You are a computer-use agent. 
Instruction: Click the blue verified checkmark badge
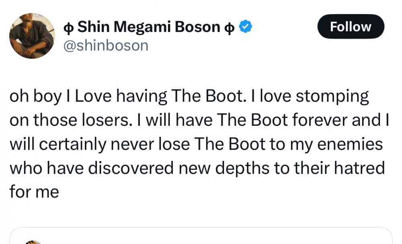click(245, 27)
